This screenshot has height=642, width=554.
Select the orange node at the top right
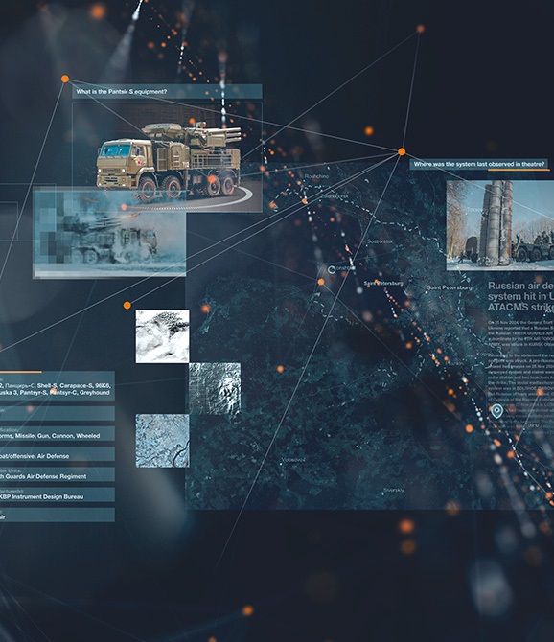tap(420, 28)
